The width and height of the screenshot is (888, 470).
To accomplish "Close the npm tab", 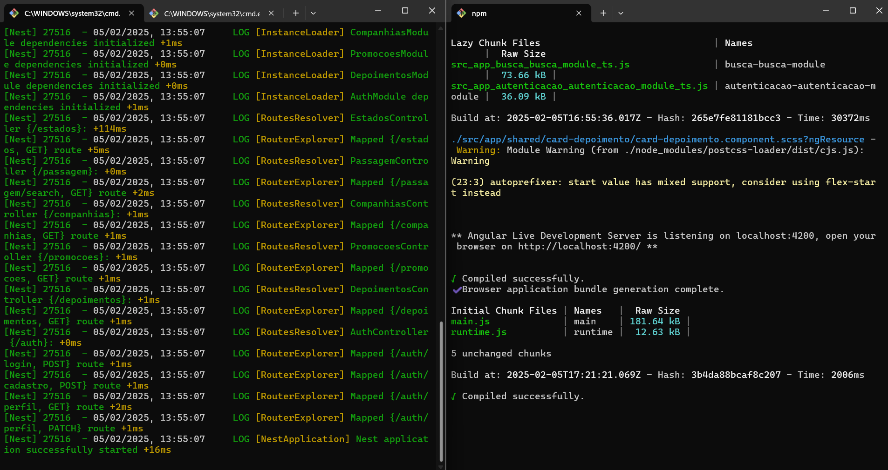I will coord(579,13).
